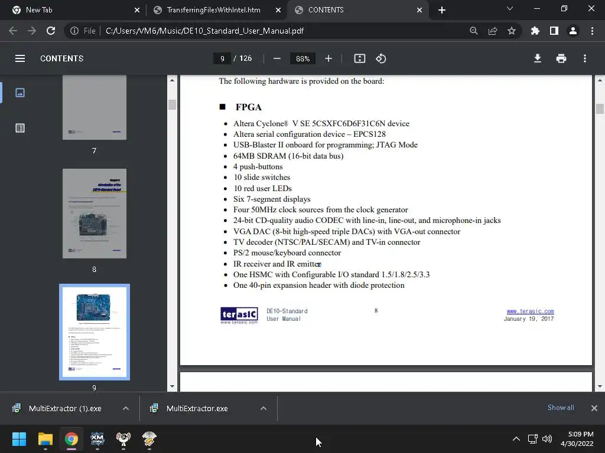Image resolution: width=605 pixels, height=453 pixels.
Task: Zoom in with the plus button
Action: coord(328,58)
